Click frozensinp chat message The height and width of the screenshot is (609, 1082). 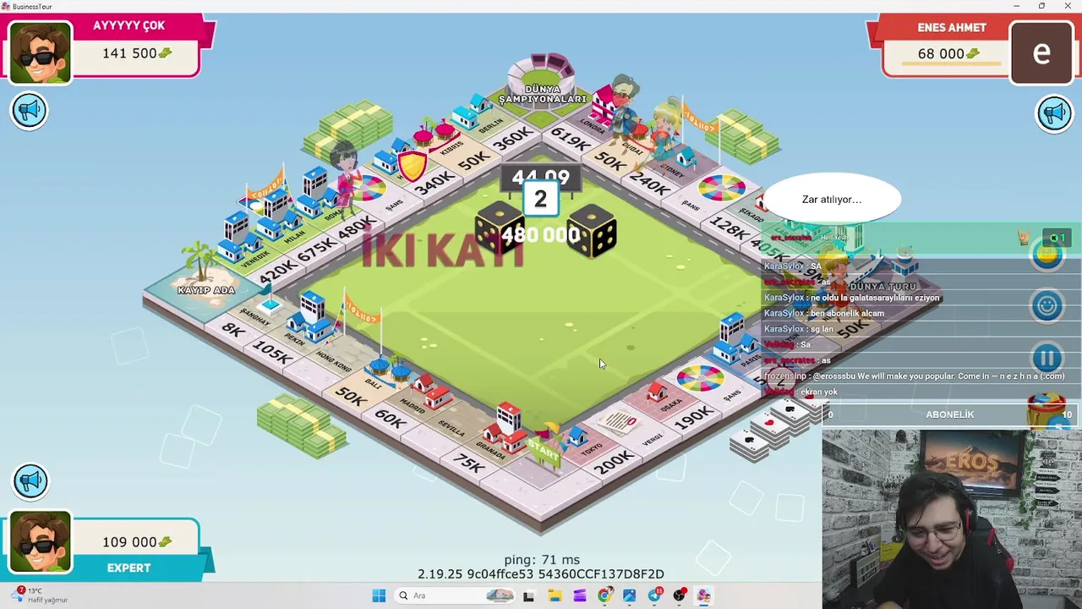pyautogui.click(x=914, y=376)
